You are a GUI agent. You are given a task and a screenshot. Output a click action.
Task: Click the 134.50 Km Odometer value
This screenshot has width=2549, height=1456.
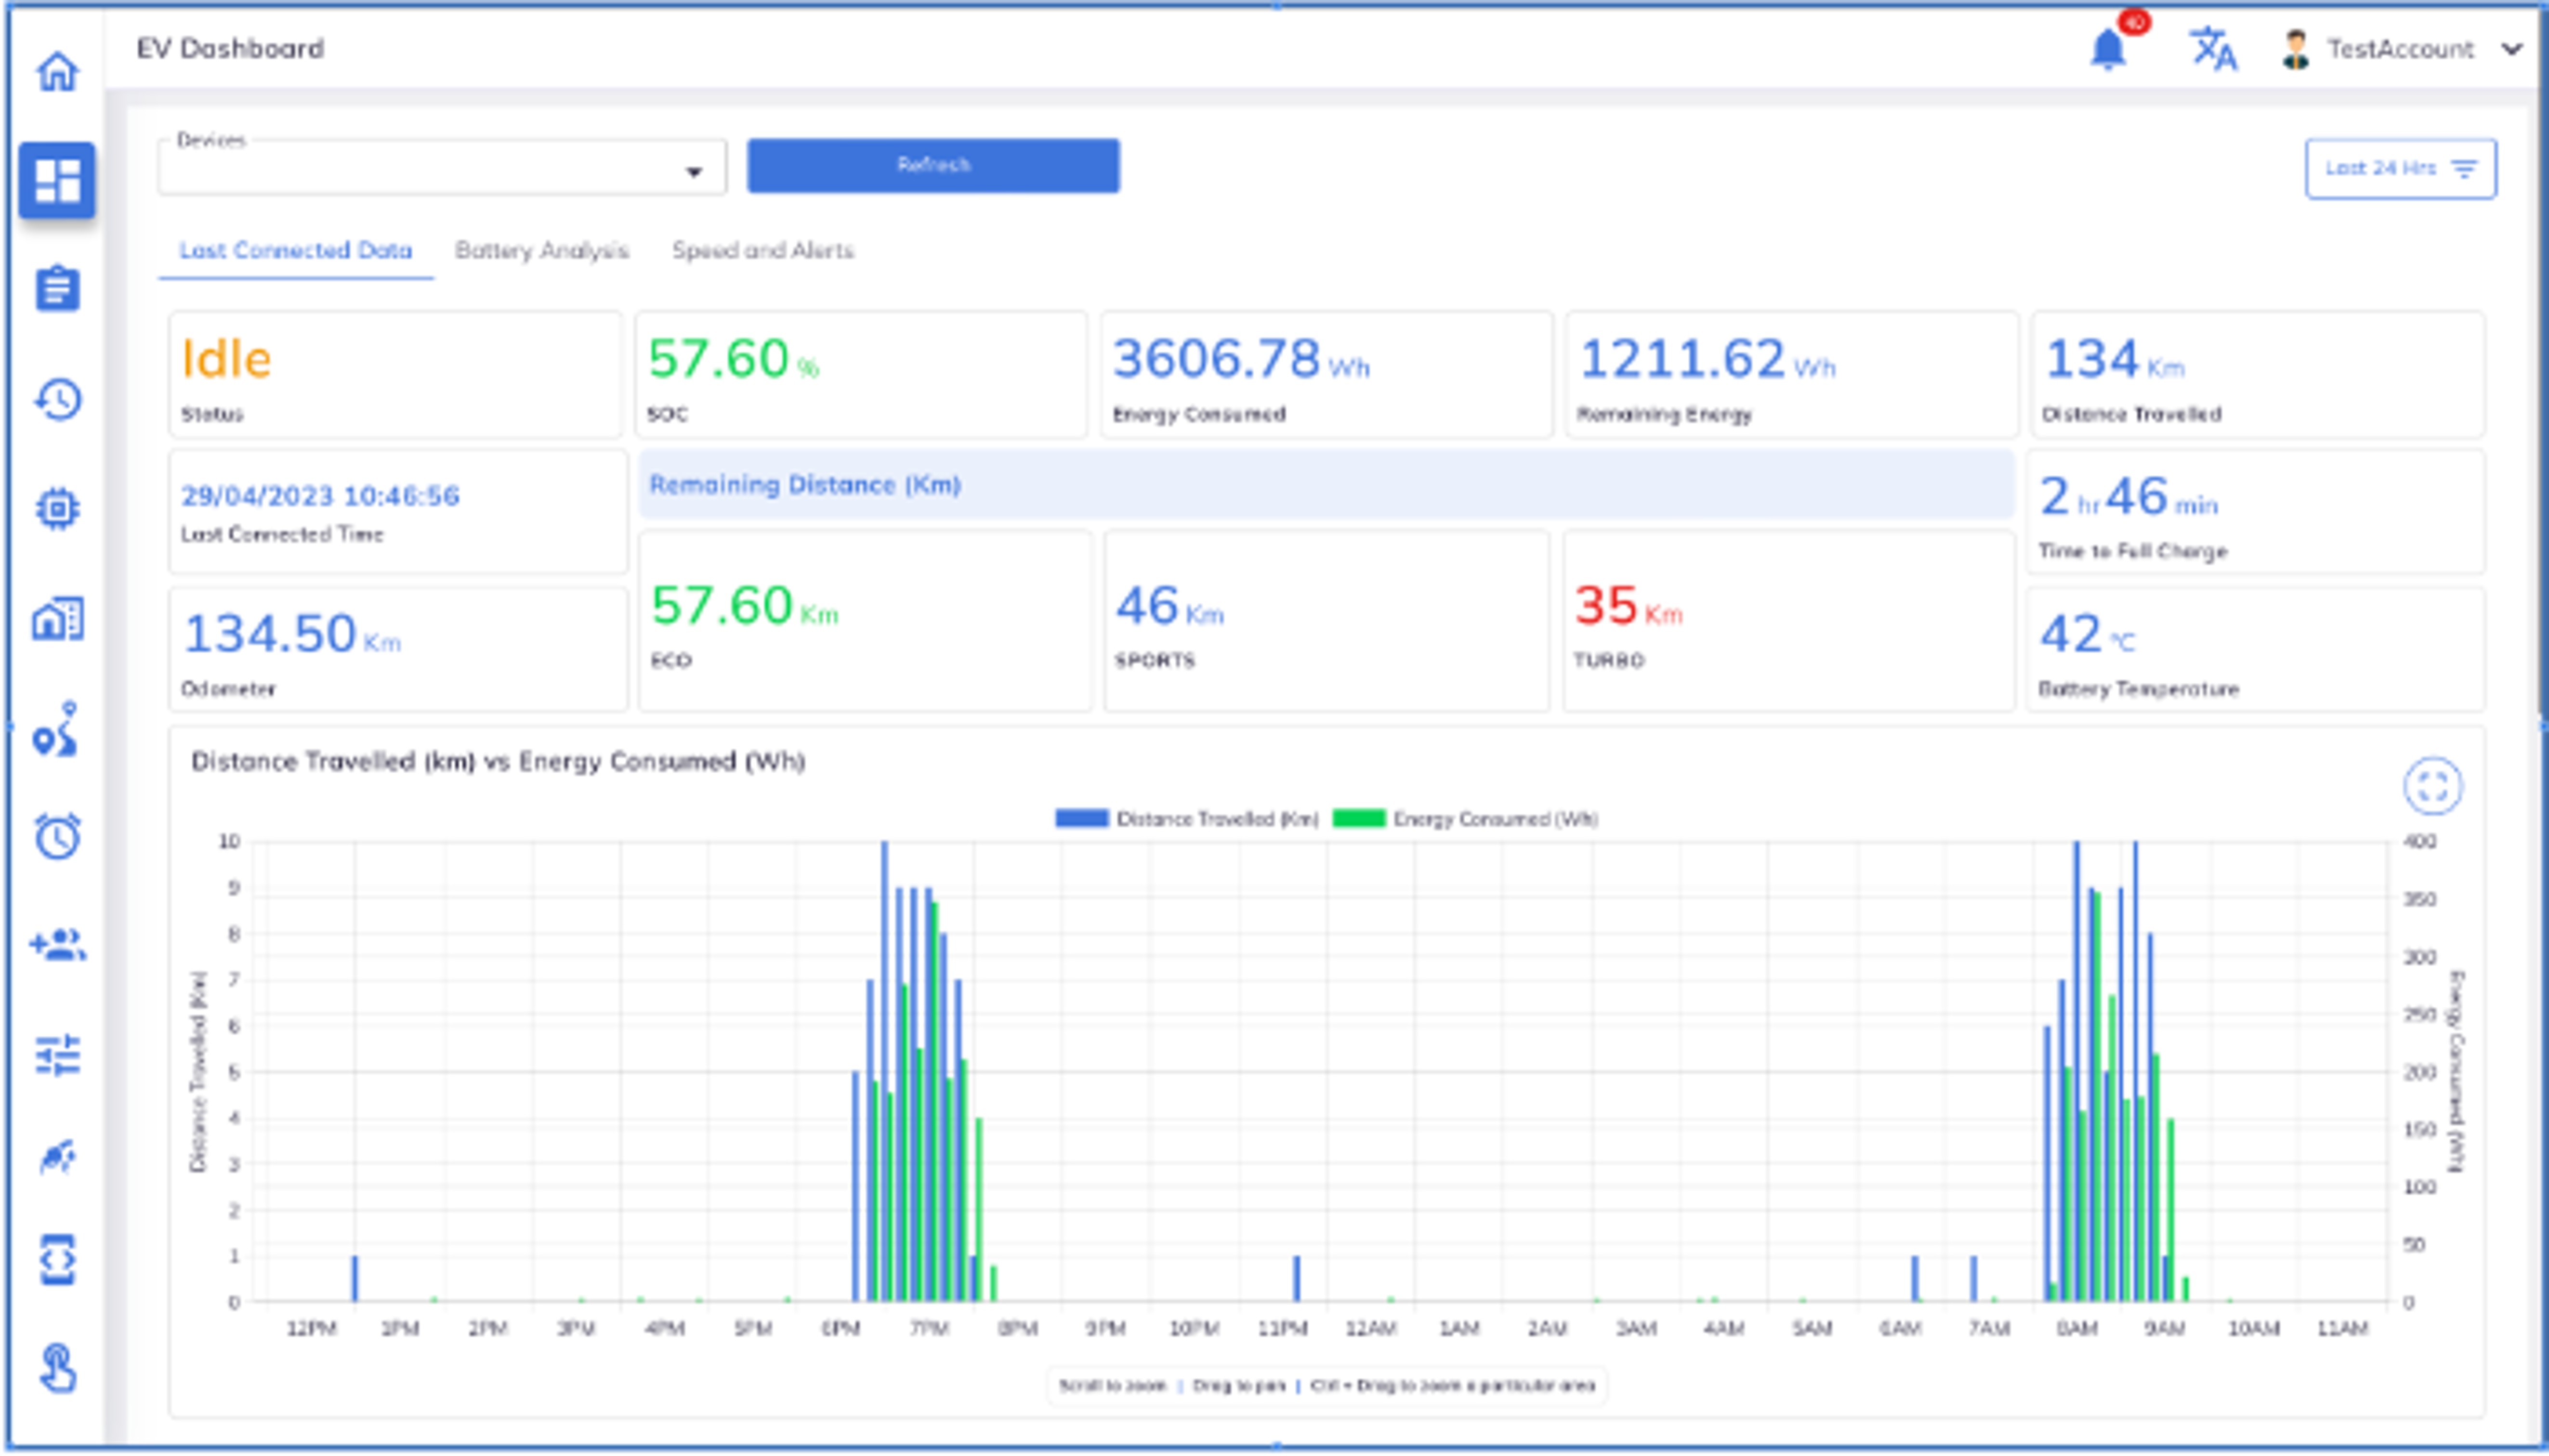pos(292,634)
